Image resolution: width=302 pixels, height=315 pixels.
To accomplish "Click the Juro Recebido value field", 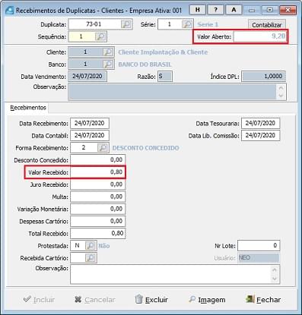I will [98, 184].
